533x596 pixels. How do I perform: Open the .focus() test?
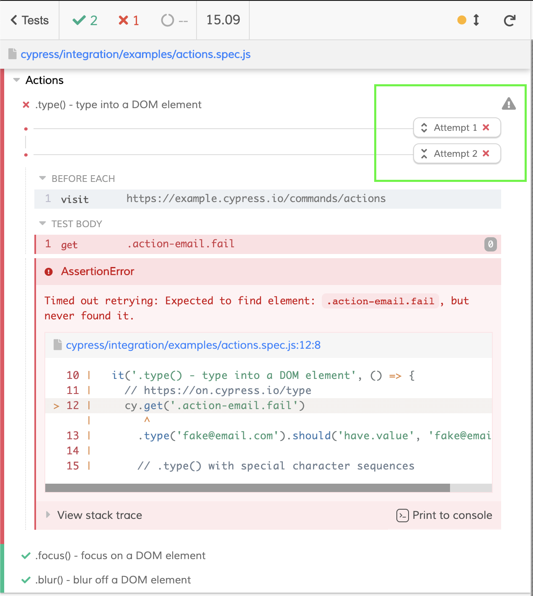coord(120,555)
